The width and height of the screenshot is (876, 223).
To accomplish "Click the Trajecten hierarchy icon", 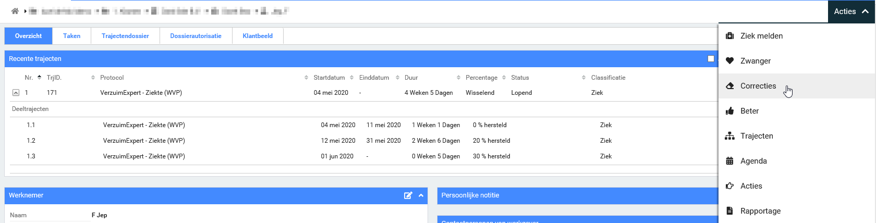I will point(729,136).
